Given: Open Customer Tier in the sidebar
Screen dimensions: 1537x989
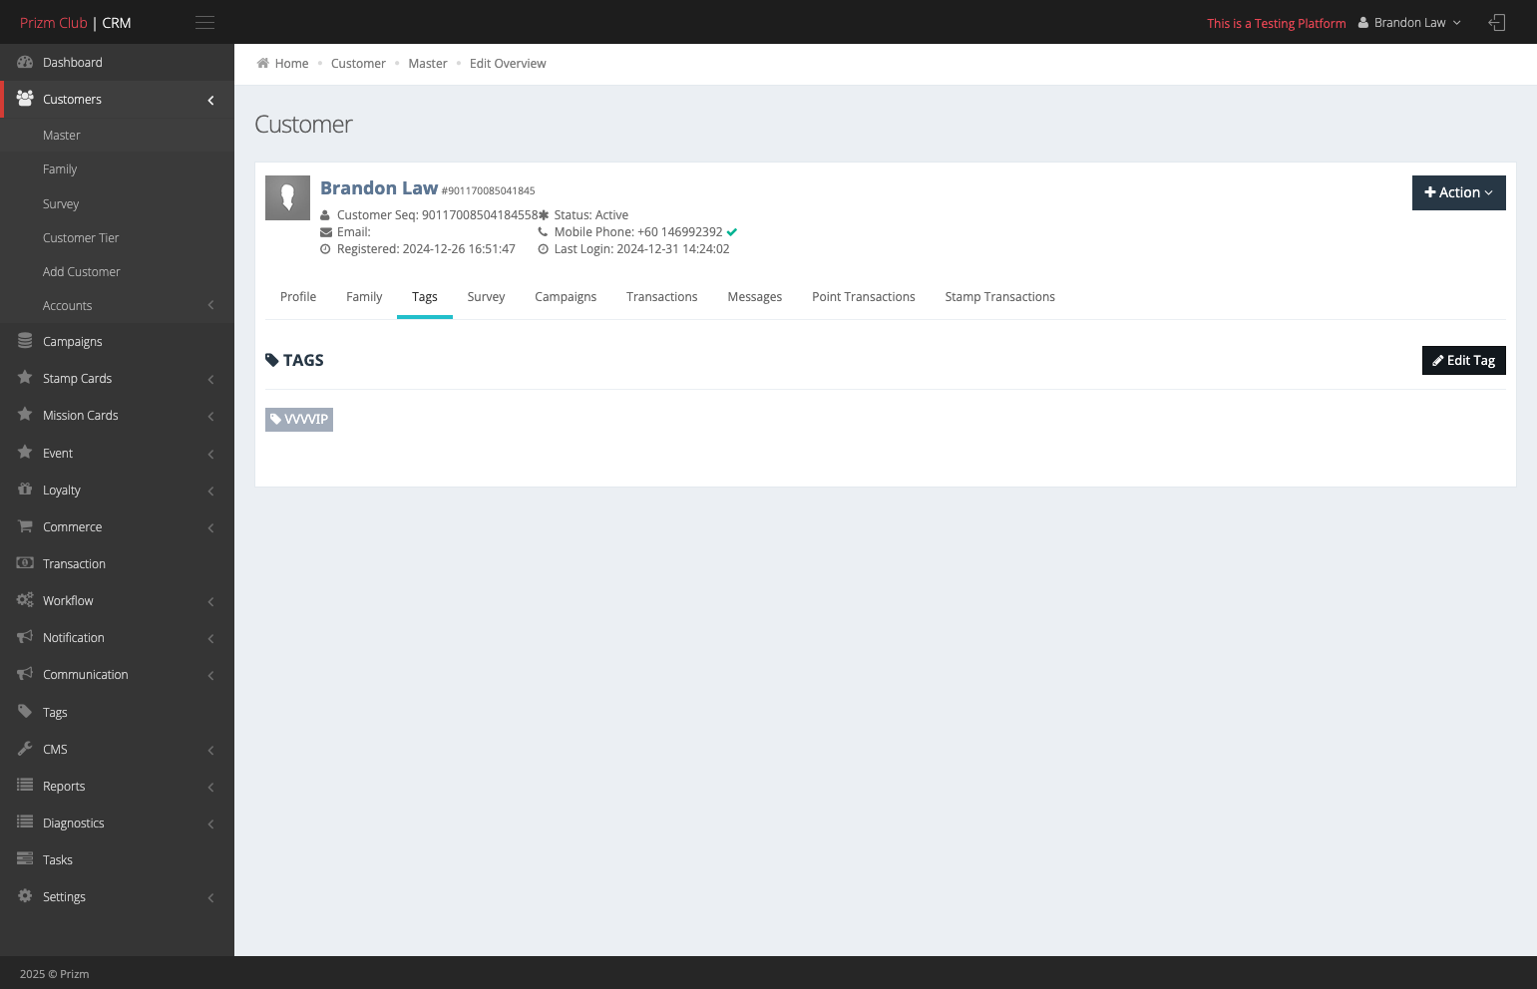Looking at the screenshot, I should pyautogui.click(x=81, y=237).
